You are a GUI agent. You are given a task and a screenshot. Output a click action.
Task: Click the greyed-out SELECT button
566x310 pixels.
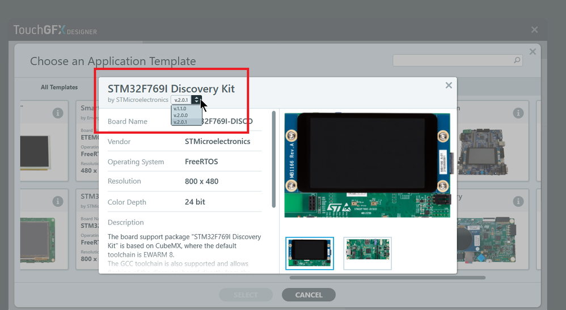tap(246, 295)
